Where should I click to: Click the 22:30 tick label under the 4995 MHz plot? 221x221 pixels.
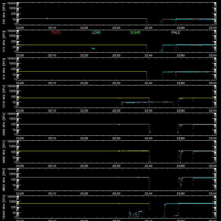tap(116, 166)
